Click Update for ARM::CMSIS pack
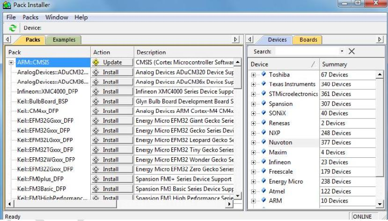The width and height of the screenshot is (388, 221). point(112,62)
